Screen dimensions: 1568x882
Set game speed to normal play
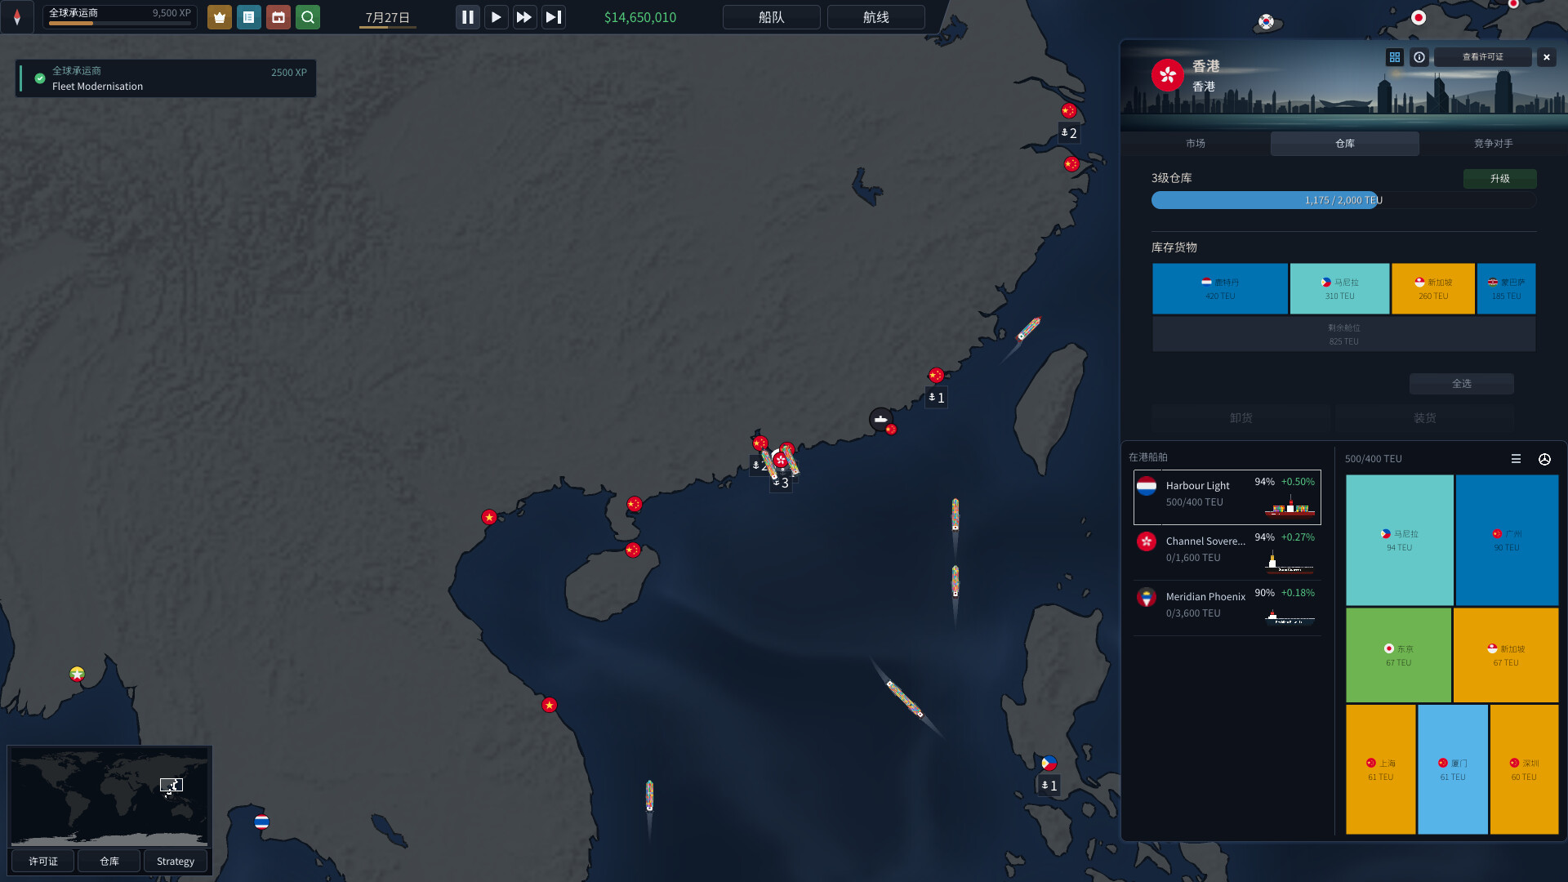pos(496,17)
